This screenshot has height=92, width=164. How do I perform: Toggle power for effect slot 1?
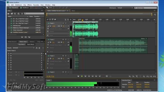pos(11,53)
